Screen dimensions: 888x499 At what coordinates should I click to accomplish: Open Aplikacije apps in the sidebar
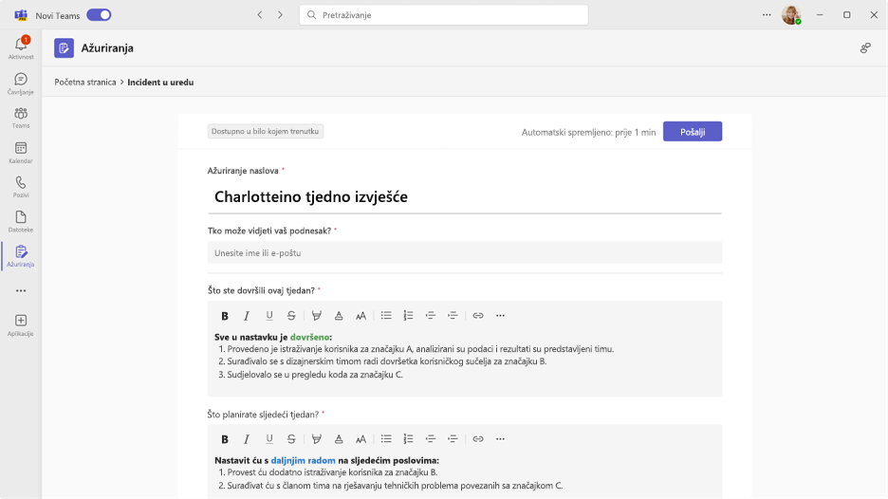point(21,325)
